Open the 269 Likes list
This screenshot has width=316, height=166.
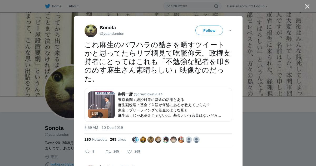(x=118, y=139)
